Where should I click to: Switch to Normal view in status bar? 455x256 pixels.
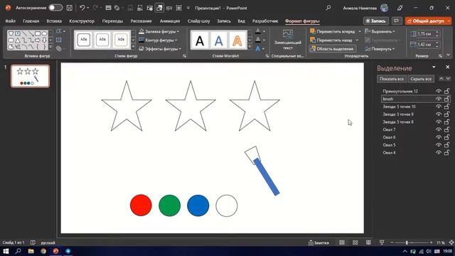point(342,242)
